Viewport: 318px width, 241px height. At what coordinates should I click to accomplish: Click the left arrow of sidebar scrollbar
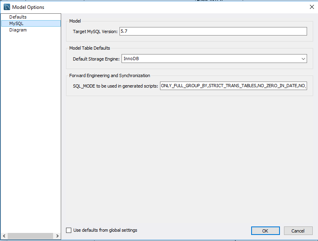4,236
